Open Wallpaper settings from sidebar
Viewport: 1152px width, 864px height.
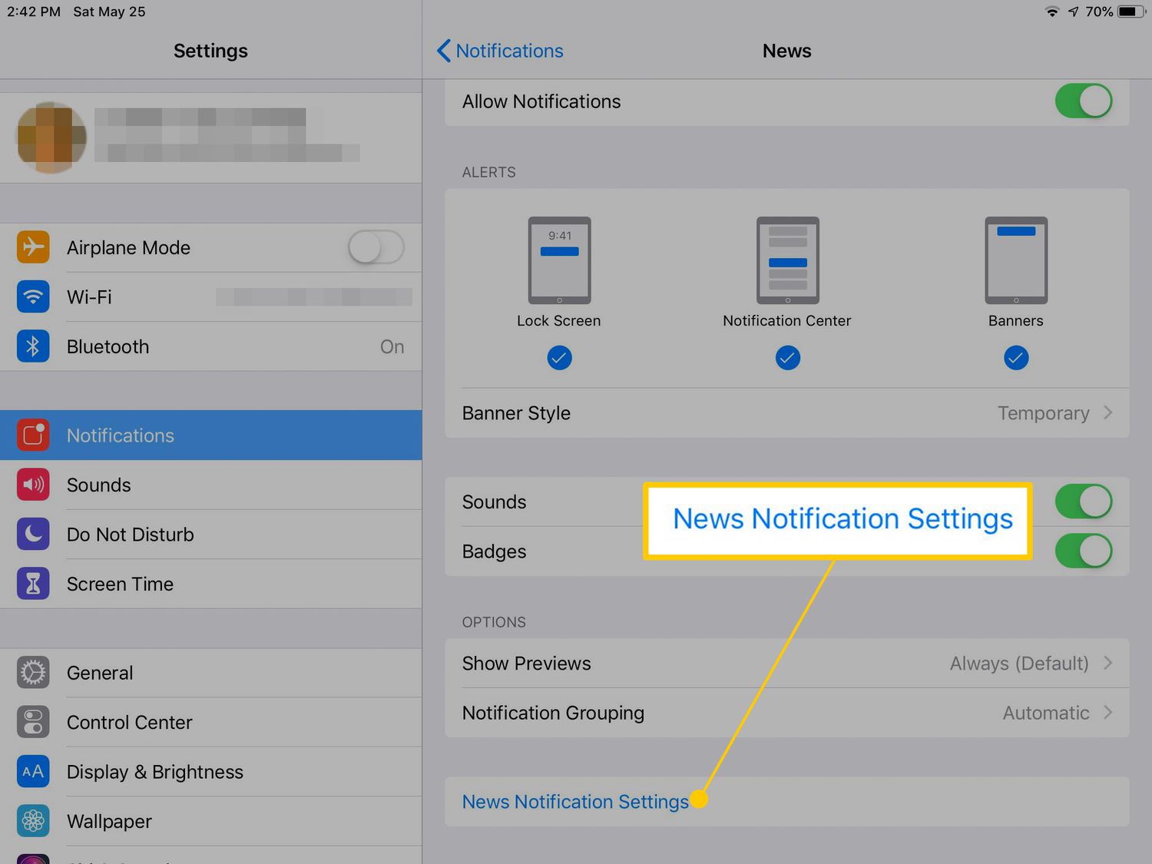[x=109, y=822]
